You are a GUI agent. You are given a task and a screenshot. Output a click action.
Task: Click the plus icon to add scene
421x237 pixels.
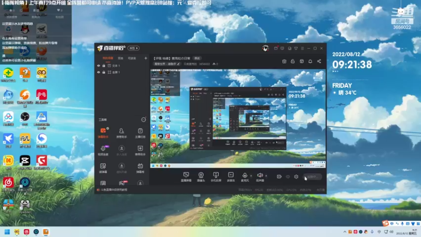(x=146, y=58)
